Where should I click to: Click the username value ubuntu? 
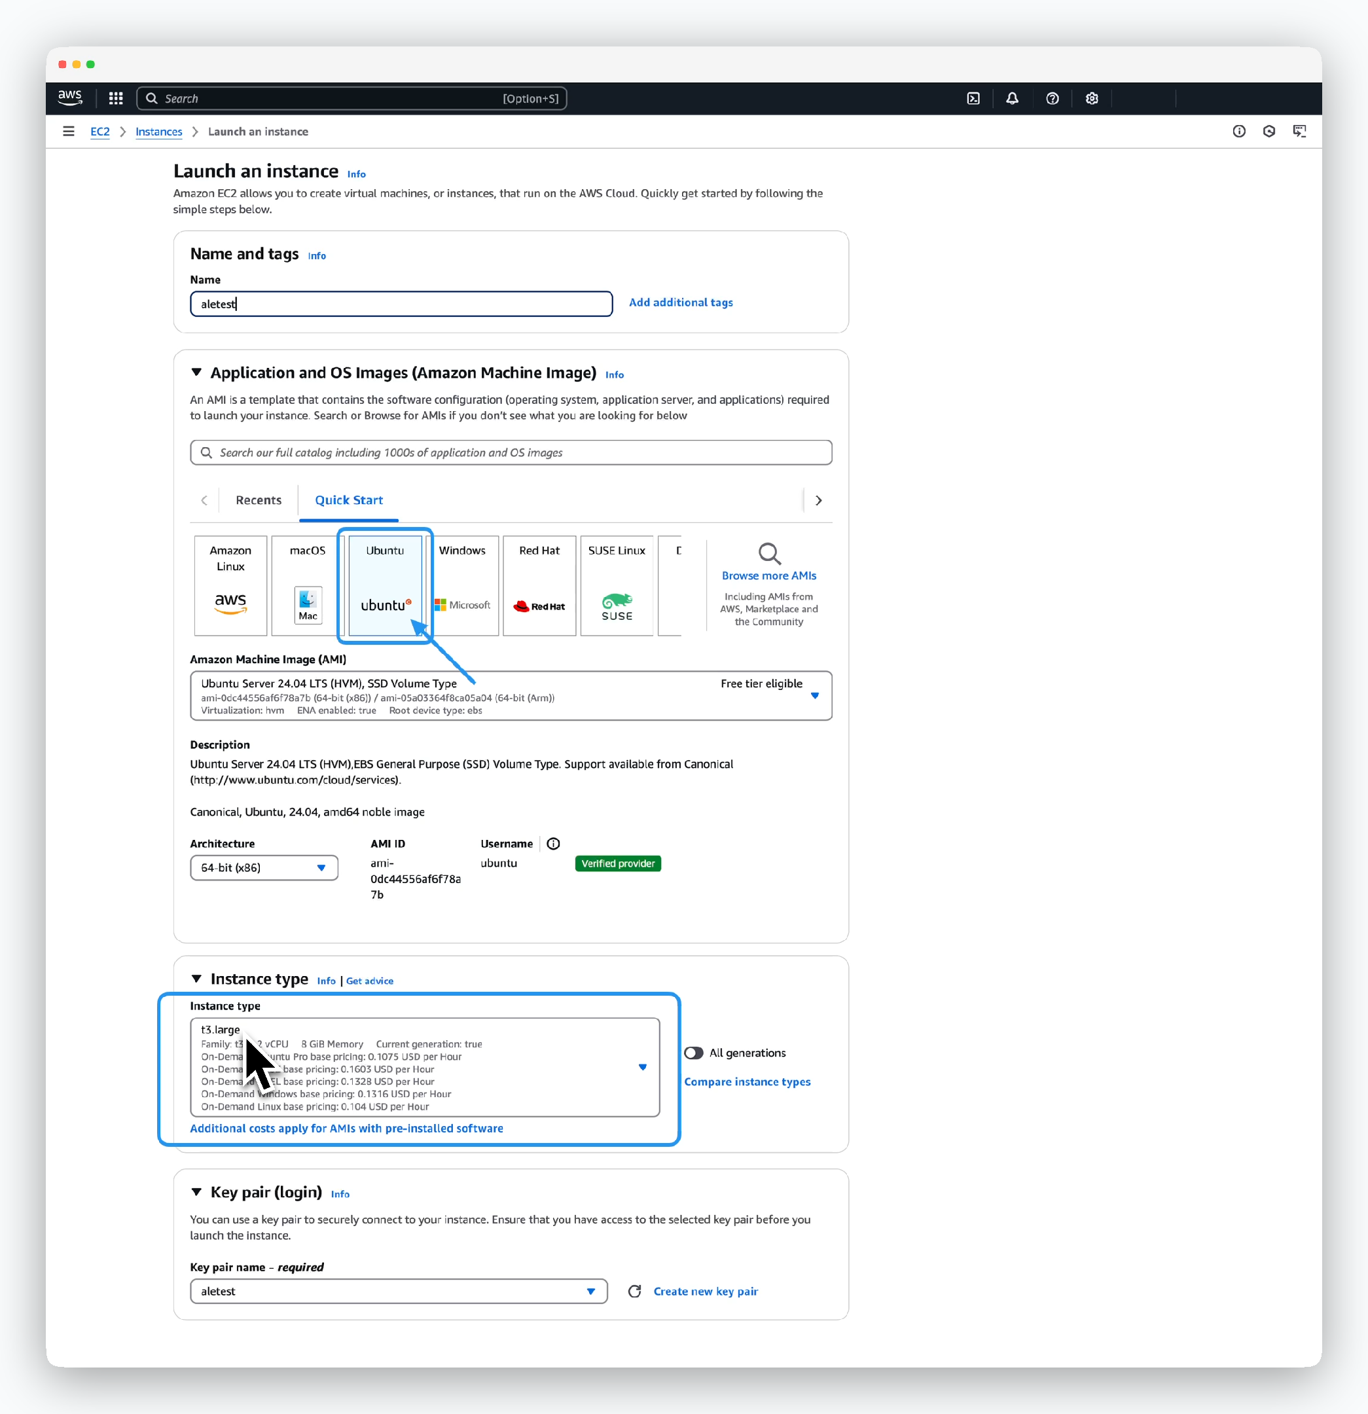[499, 863]
